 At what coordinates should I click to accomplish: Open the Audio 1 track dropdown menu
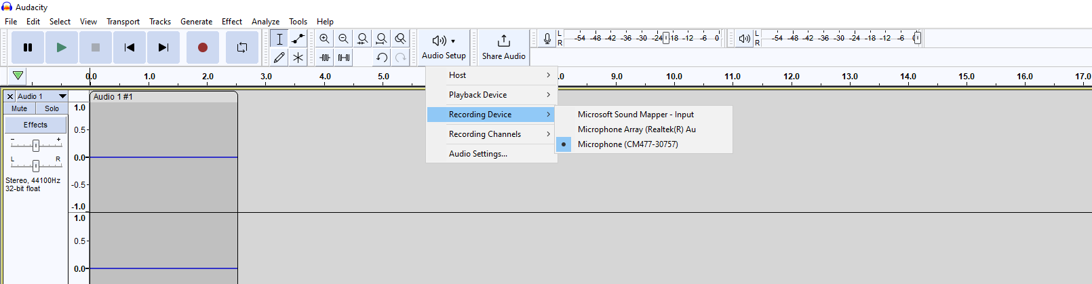pyautogui.click(x=42, y=96)
